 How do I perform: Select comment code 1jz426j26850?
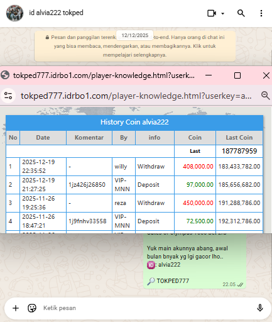[87, 185]
